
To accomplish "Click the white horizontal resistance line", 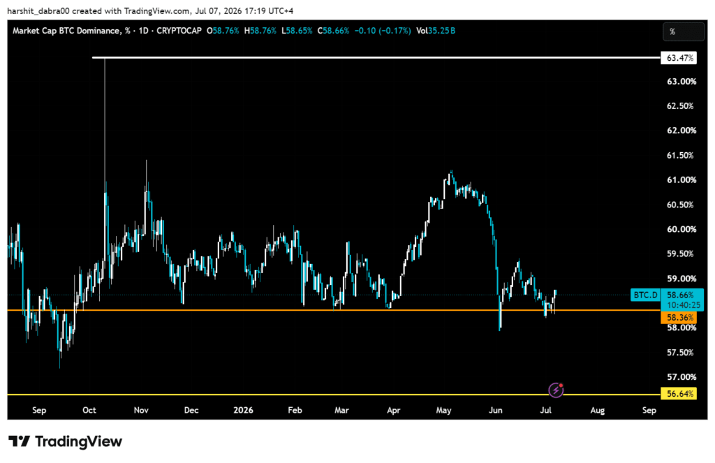I will point(376,57).
